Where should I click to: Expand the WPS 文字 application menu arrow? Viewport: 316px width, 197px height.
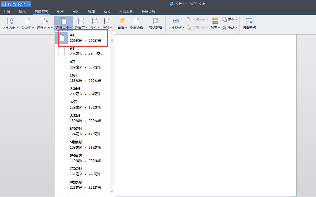pos(29,4)
